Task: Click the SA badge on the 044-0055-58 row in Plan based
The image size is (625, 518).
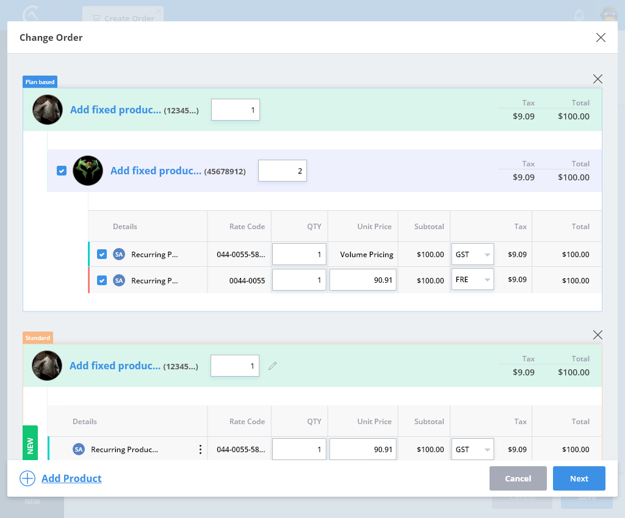Action: [x=119, y=254]
